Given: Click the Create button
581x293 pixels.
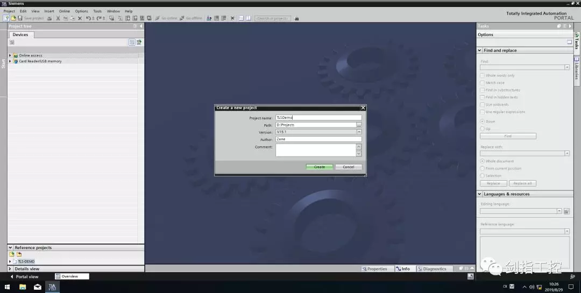Looking at the screenshot, I should pyautogui.click(x=320, y=167).
